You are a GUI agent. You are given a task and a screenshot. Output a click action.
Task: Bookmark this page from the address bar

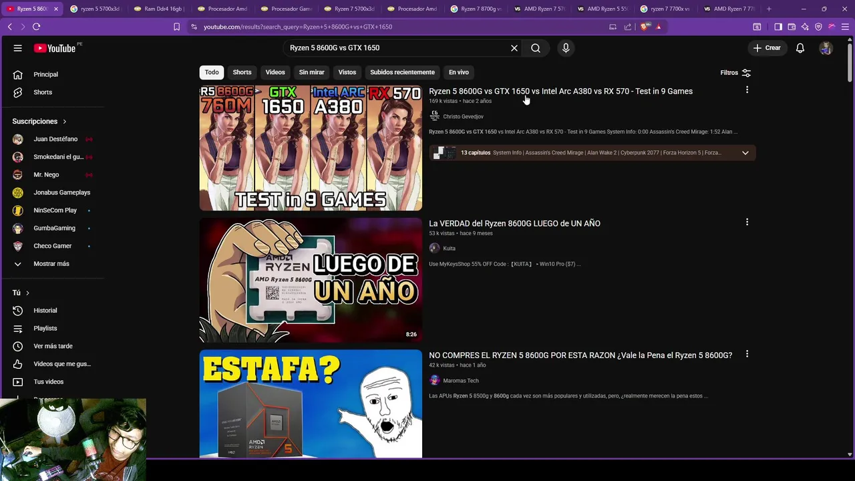click(176, 27)
